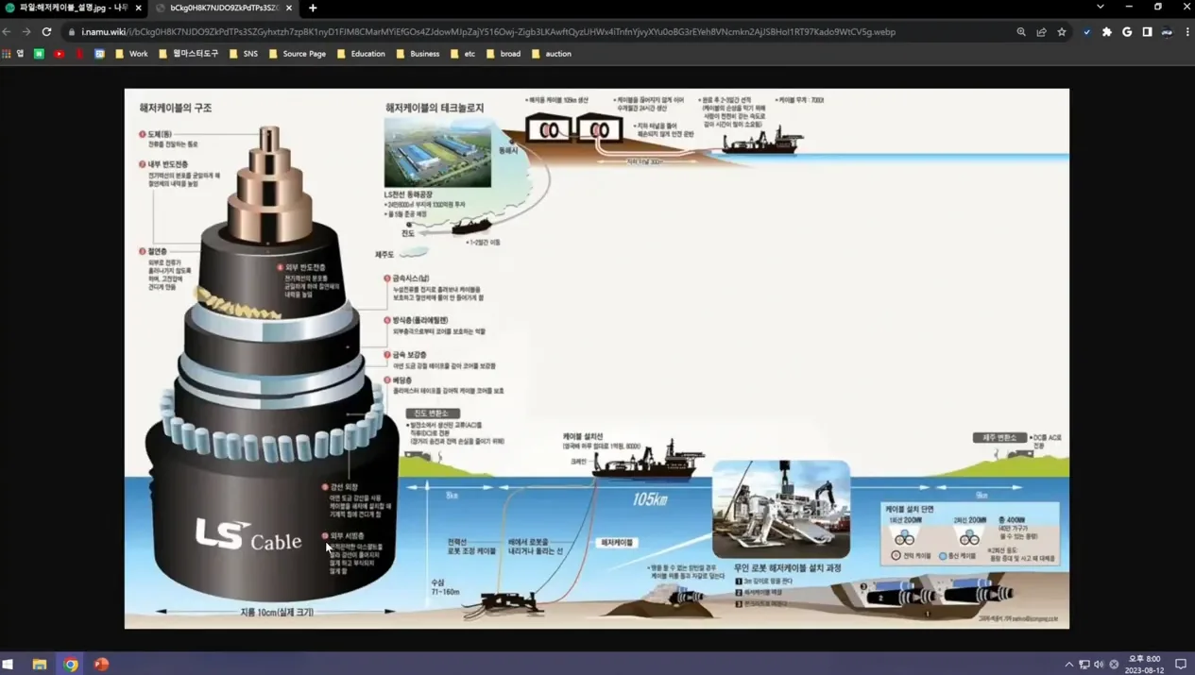Open the Source Page bookmark folder
Viewport: 1195px width, 675px height.
[298, 54]
